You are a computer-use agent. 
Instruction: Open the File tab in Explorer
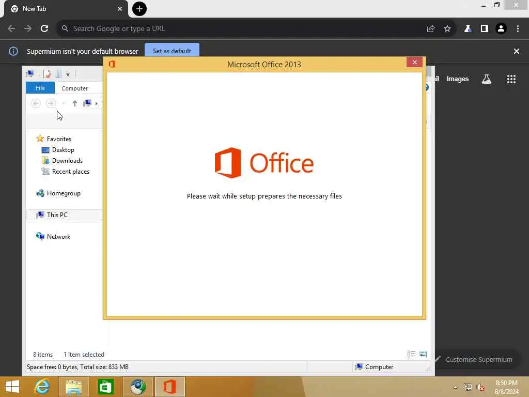click(x=40, y=88)
